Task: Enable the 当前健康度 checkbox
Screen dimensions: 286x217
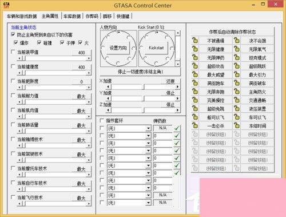Action: pyautogui.click(x=13, y=66)
